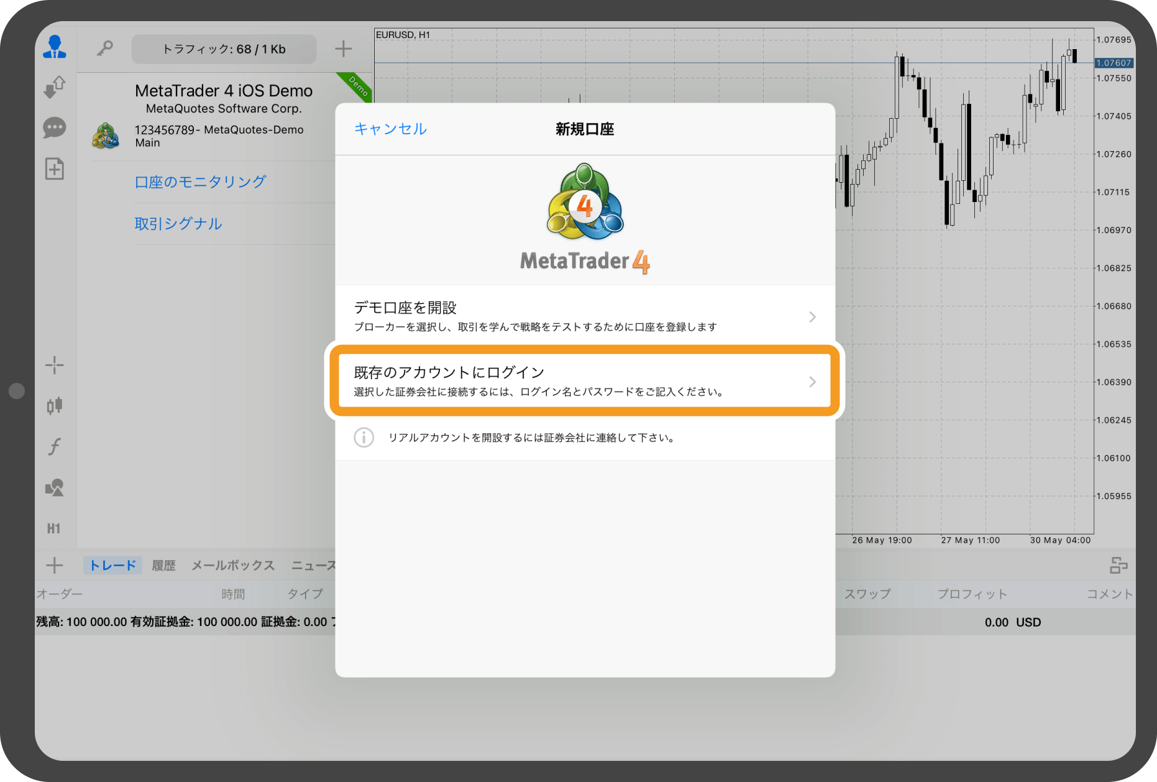The width and height of the screenshot is (1157, 782).
Task: Click the new chart document icon
Action: pos(55,168)
